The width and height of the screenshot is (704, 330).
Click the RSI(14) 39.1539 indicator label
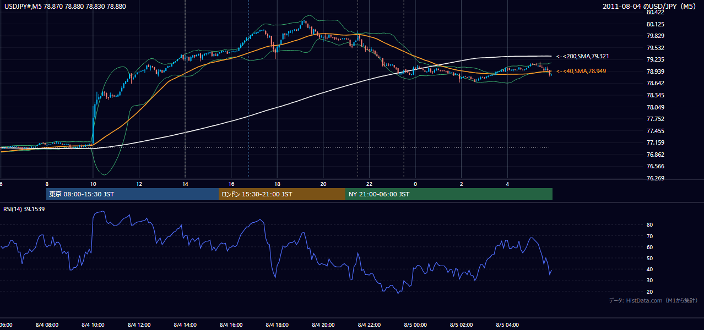pos(24,209)
